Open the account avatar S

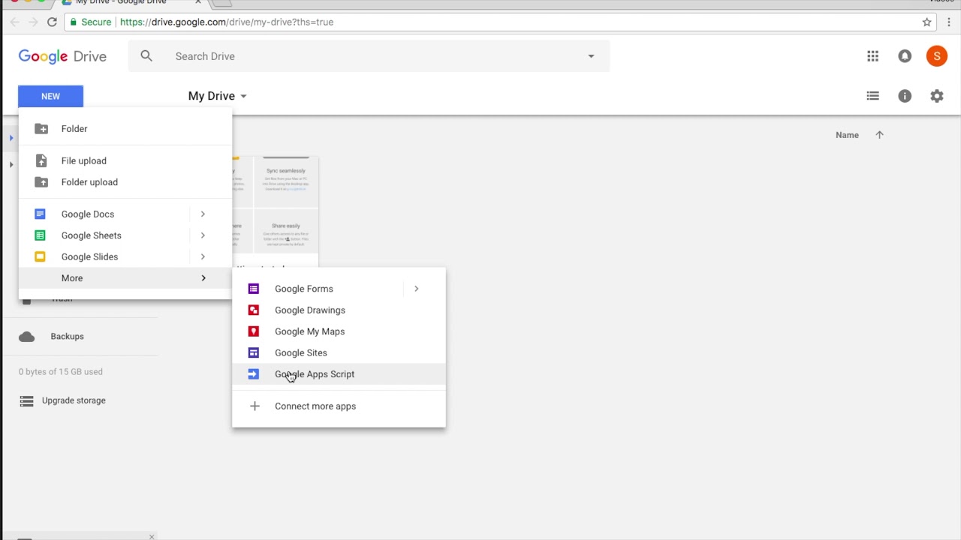tap(937, 56)
